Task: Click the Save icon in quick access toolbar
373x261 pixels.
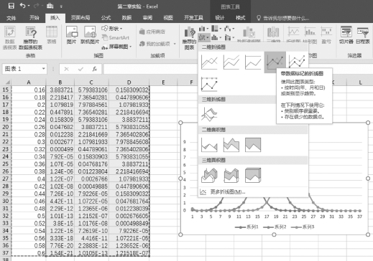Action: click(11, 6)
